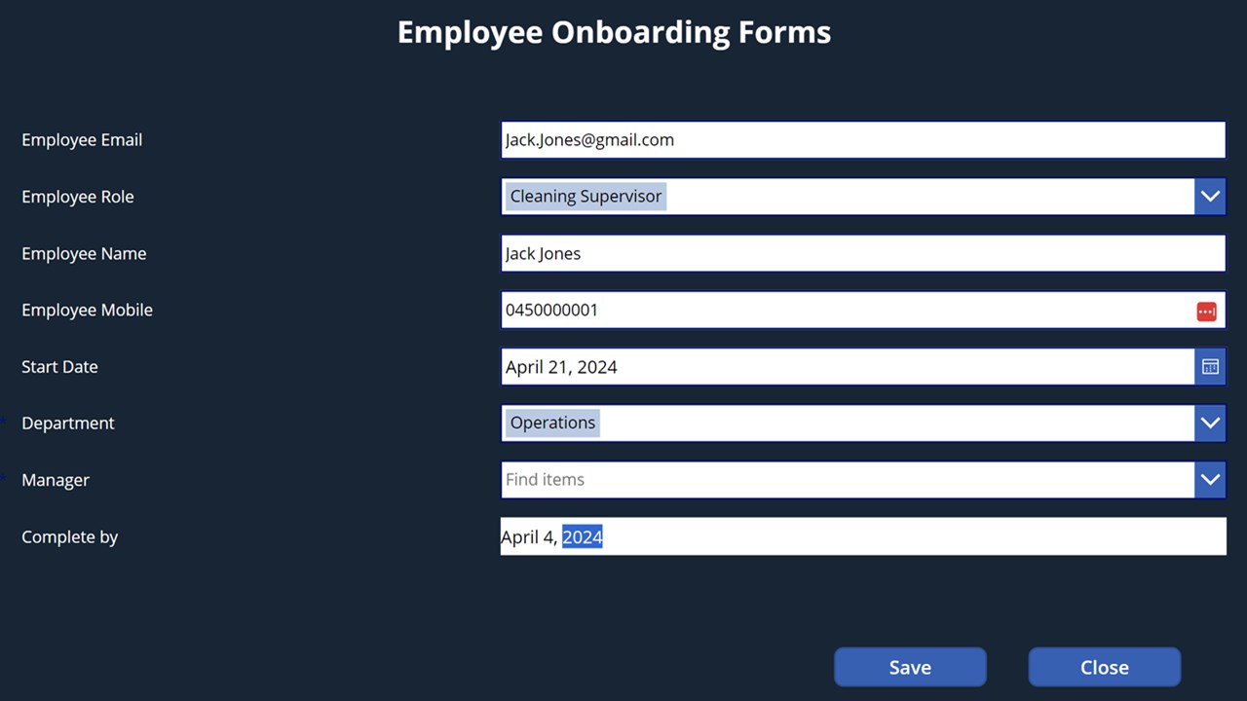Image resolution: width=1247 pixels, height=701 pixels.
Task: Click the Complete by date field
Action: click(x=862, y=536)
